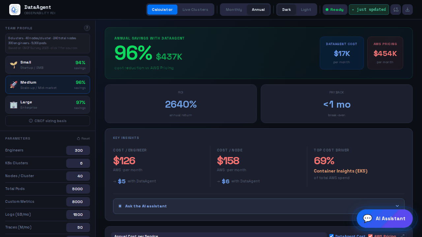Switch to Dark theme
The image size is (422, 237).
pyautogui.click(x=286, y=10)
